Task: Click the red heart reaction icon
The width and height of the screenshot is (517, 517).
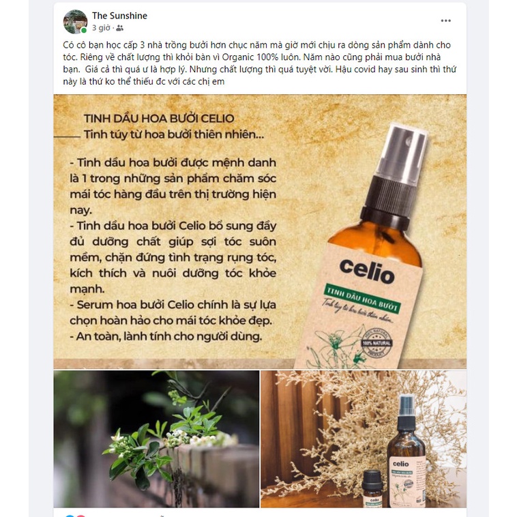Action: click(80, 516)
